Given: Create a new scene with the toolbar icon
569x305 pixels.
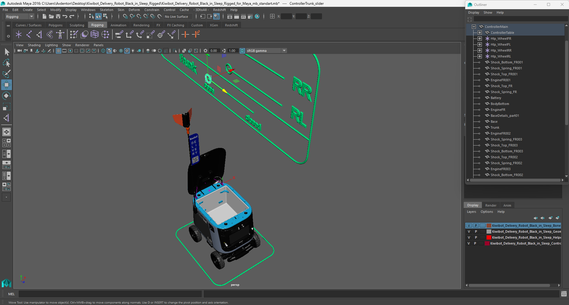Looking at the screenshot, I should [44, 17].
